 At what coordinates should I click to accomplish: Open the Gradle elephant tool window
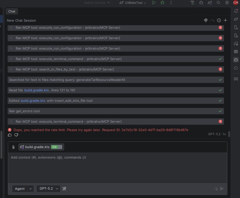point(236,19)
